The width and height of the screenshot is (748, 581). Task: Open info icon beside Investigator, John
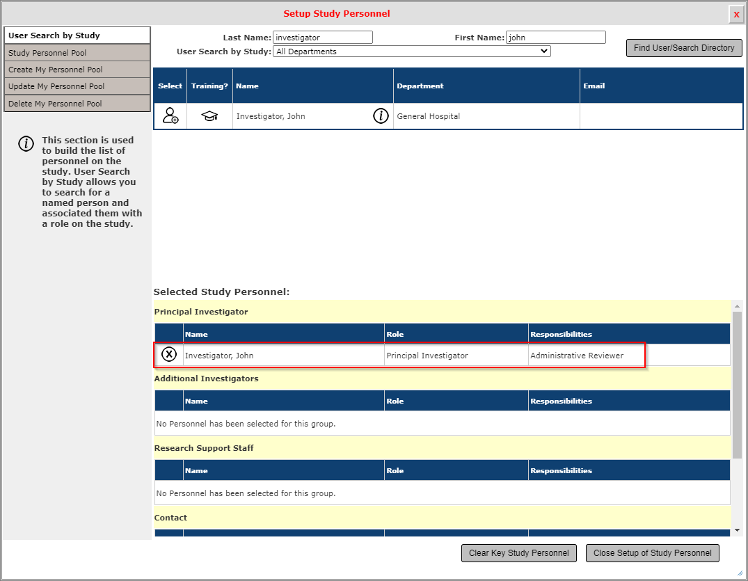[381, 116]
